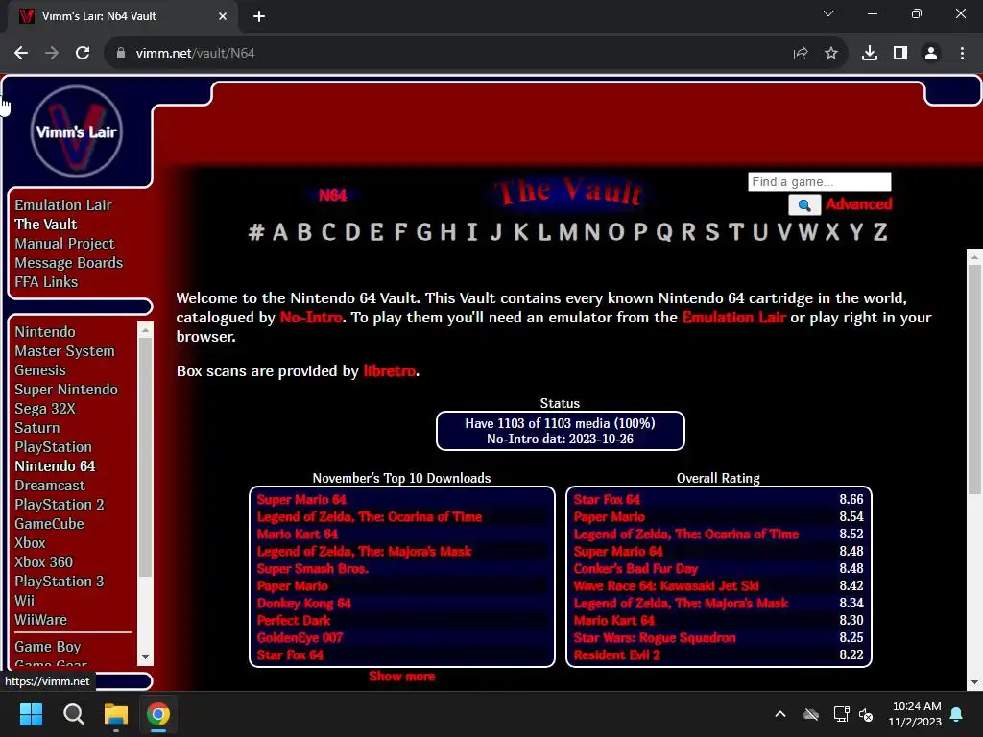Browse games starting with letter A
The width and height of the screenshot is (983, 737).
point(280,232)
